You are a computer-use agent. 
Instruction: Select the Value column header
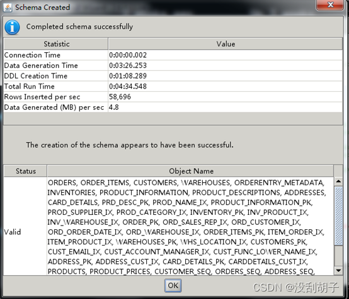(226, 44)
